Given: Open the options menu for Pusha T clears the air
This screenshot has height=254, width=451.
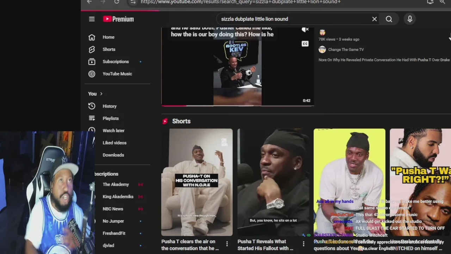Looking at the screenshot, I should 227,244.
